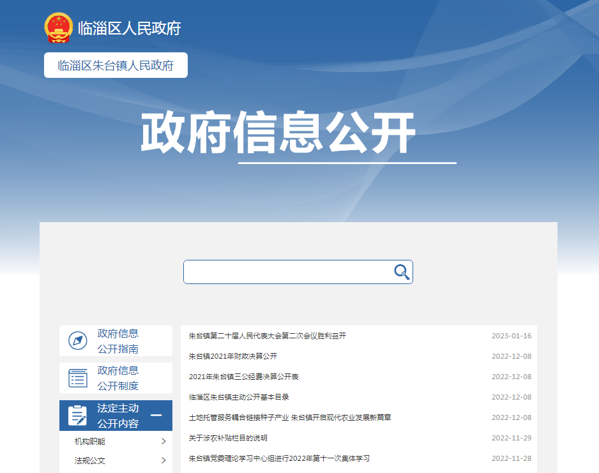This screenshot has height=473, width=599.
Task: Open 临淄区朱台镇主动公开基本目录 link
Action: tap(239, 397)
